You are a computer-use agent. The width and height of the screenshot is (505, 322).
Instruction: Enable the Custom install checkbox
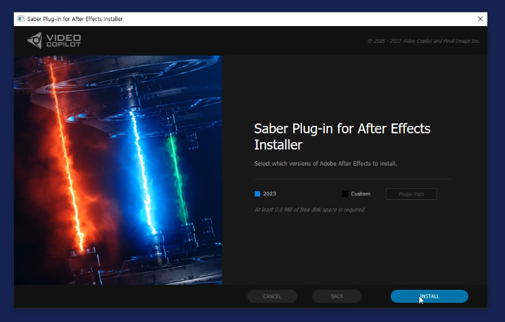pos(345,194)
